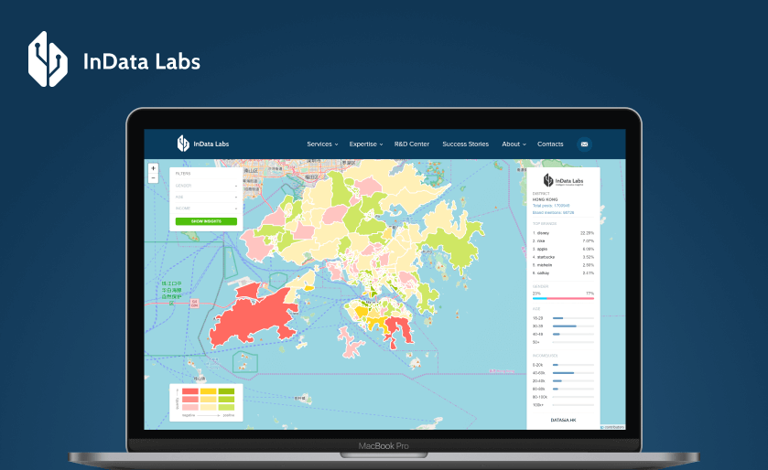Expand the Gender filter dropdown
This screenshot has height=470, width=768.
206,186
